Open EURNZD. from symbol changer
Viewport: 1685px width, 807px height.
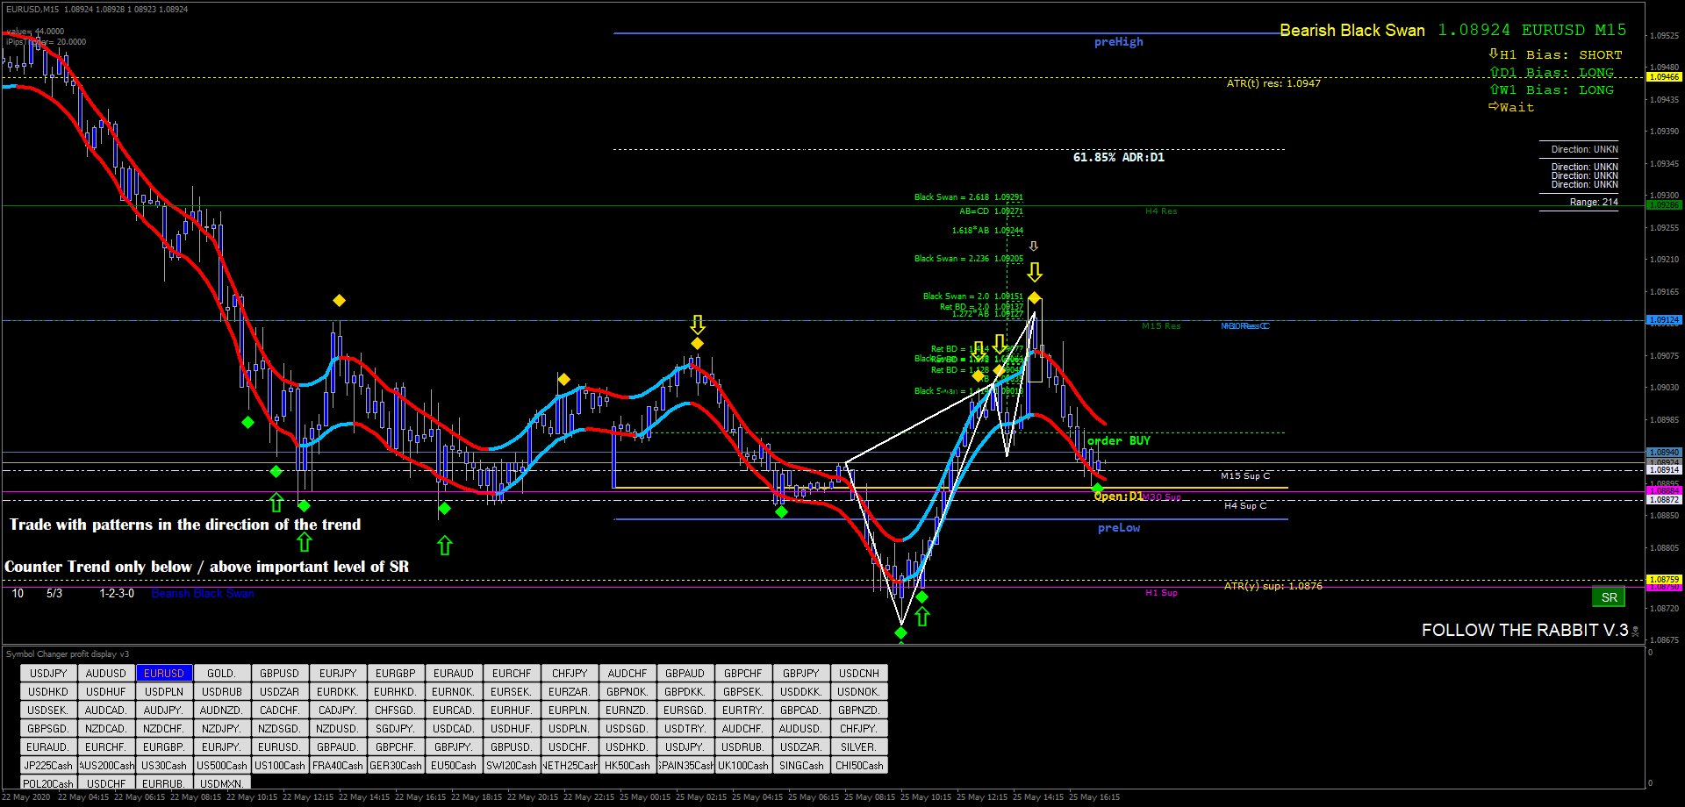tap(627, 710)
